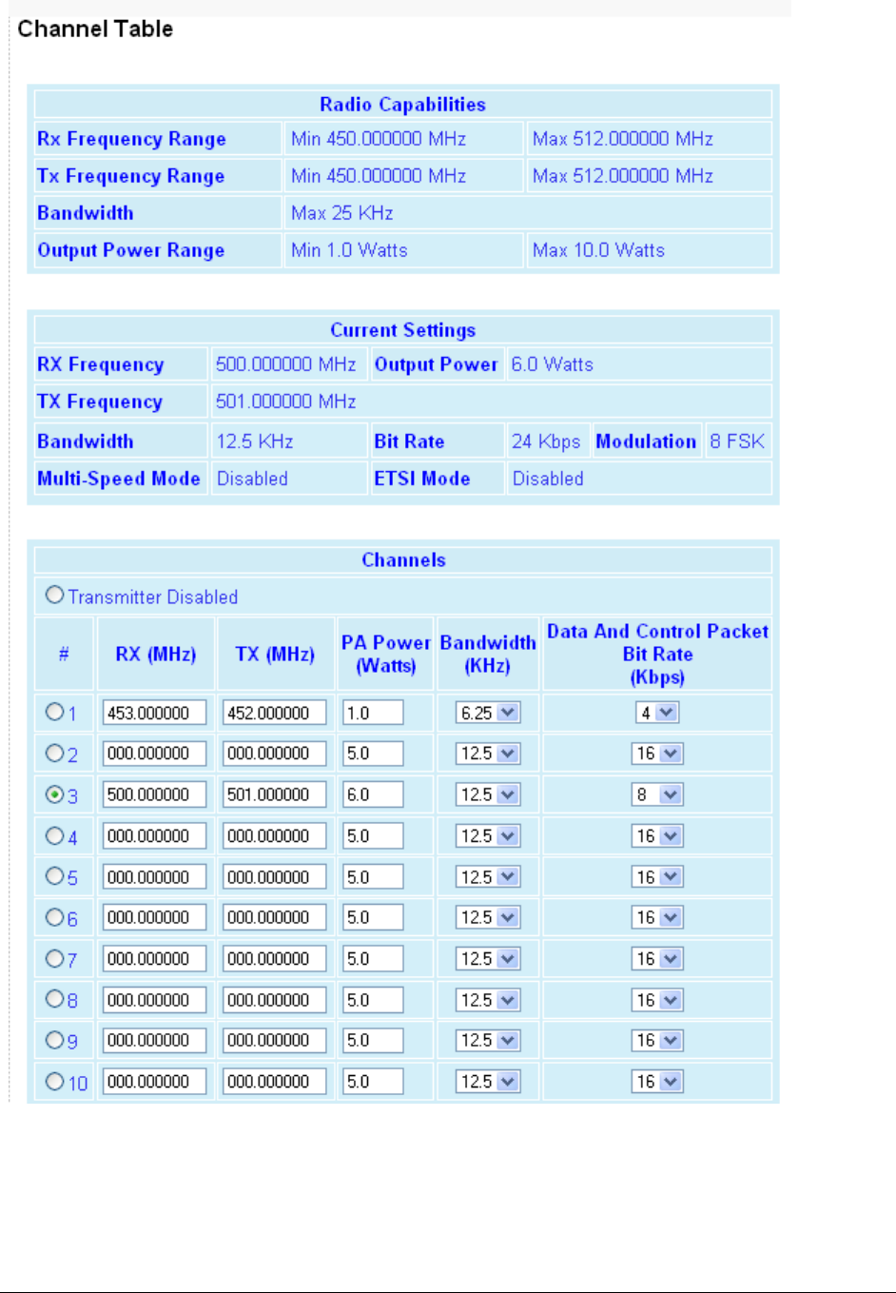896x1293 pixels.
Task: Click the 24 Kbps bit rate value
Action: pyautogui.click(x=546, y=441)
